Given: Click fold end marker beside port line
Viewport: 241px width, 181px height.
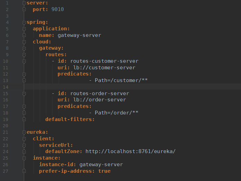Looking at the screenshot, I should [24, 9].
